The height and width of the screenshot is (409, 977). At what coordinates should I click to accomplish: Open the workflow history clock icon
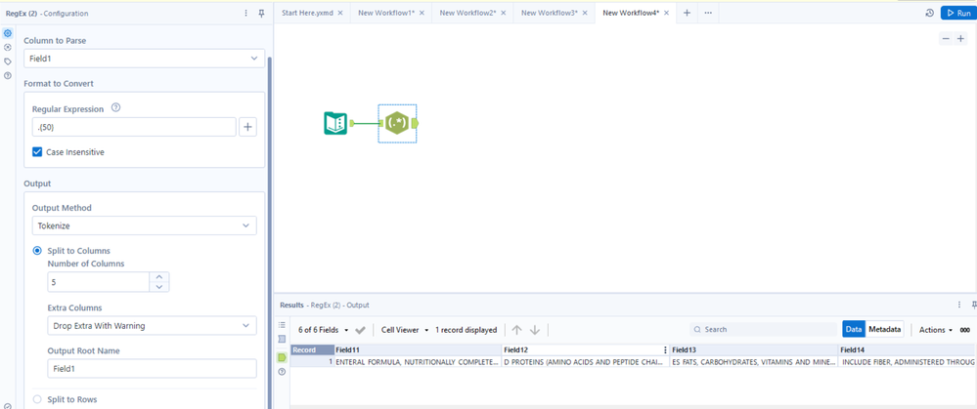930,13
